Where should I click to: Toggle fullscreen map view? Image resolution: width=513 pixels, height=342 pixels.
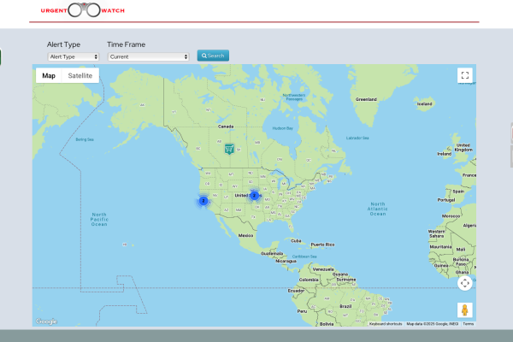(x=464, y=75)
